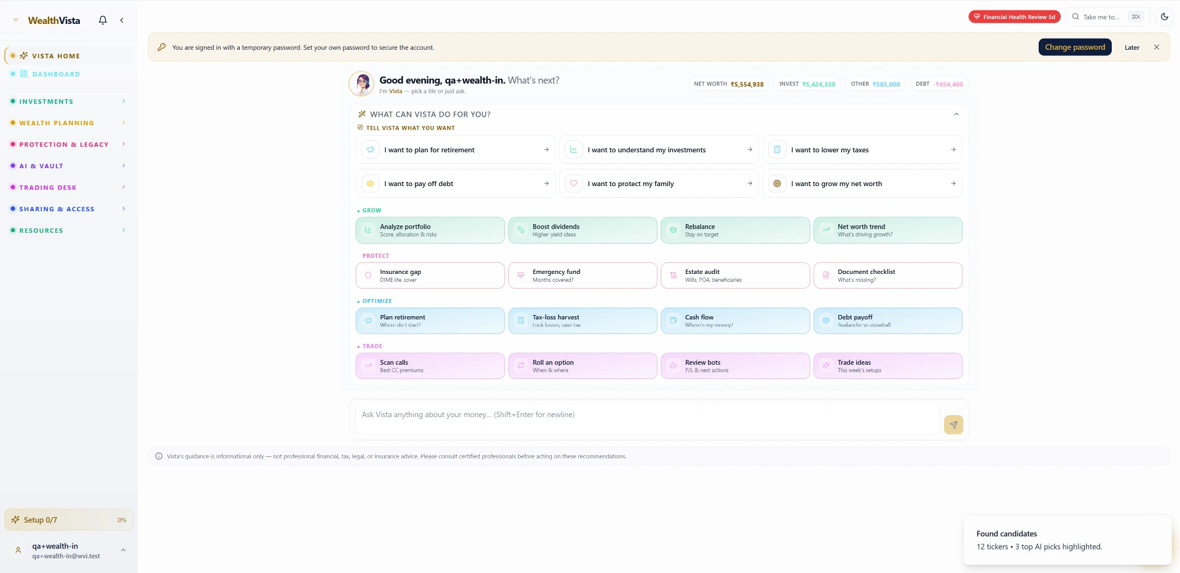Go to Dashboard in sidebar
This screenshot has width=1180, height=573.
coord(68,74)
